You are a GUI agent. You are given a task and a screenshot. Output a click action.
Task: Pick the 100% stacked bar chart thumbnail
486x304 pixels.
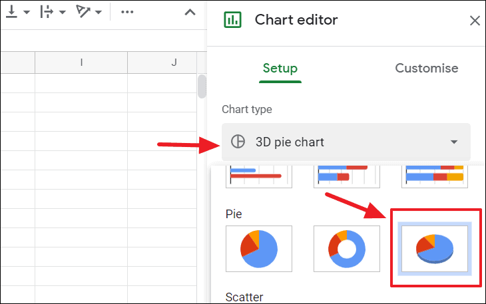click(435, 176)
